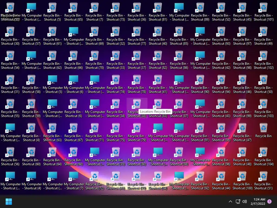277x208 pixels.
Task: Select Recycle Bin - Shortcut (79)
Action: click(137, 132)
